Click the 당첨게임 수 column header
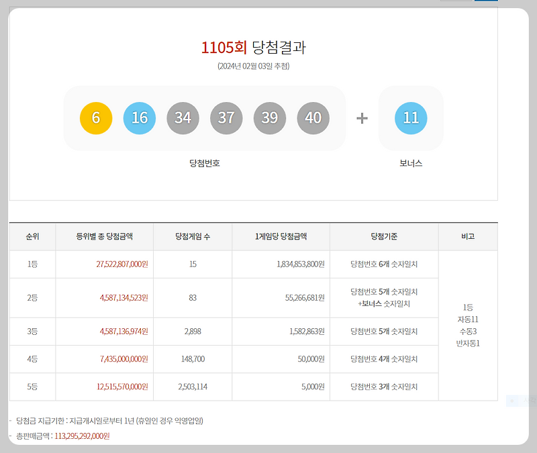The width and height of the screenshot is (537, 453). coord(193,237)
